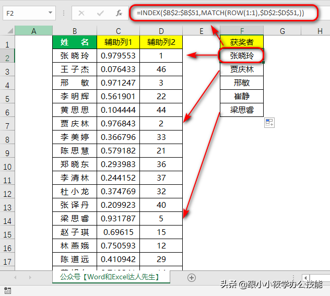Select column G header
The height and width of the screenshot is (296, 330).
click(x=282, y=31)
